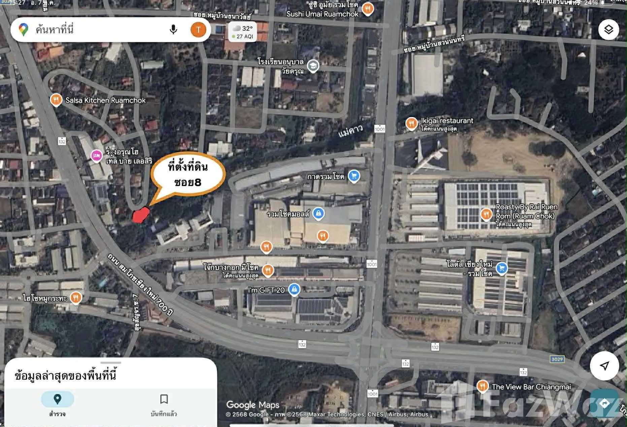The image size is (627, 427).
Task: Tap the red highlighted land plot
Action: [x=141, y=215]
